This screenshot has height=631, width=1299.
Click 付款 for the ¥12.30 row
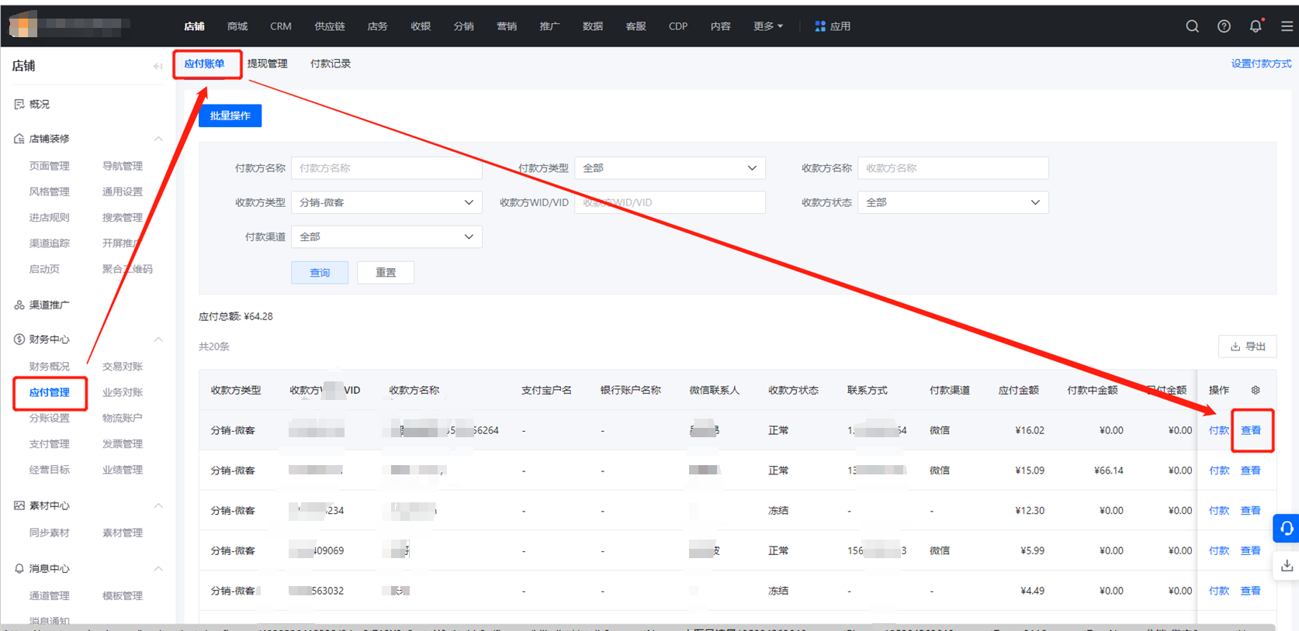pyautogui.click(x=1219, y=511)
